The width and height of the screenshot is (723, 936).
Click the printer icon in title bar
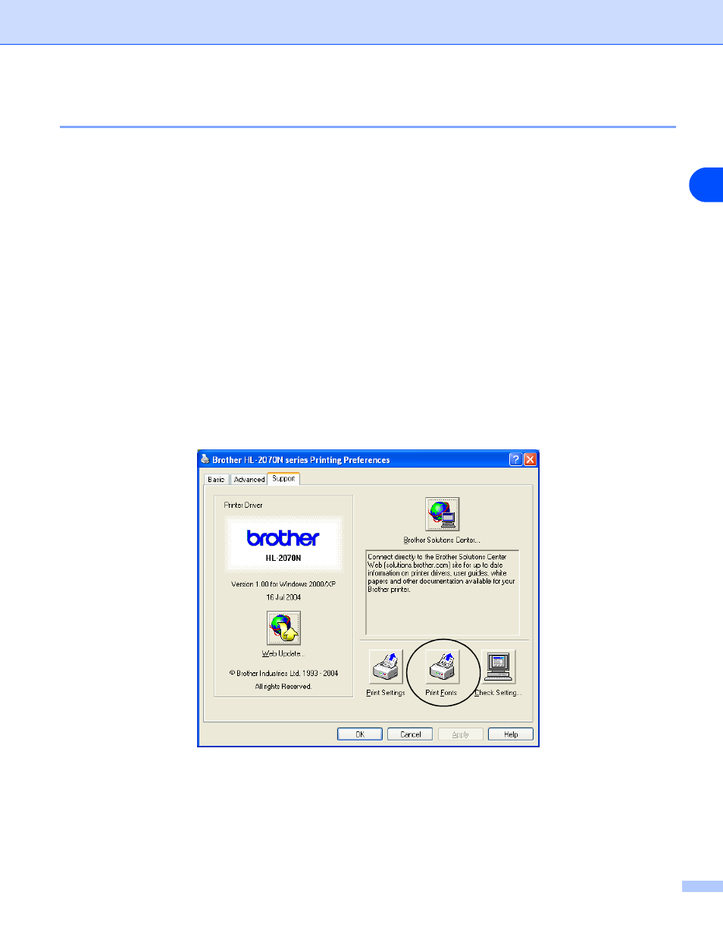coord(205,459)
